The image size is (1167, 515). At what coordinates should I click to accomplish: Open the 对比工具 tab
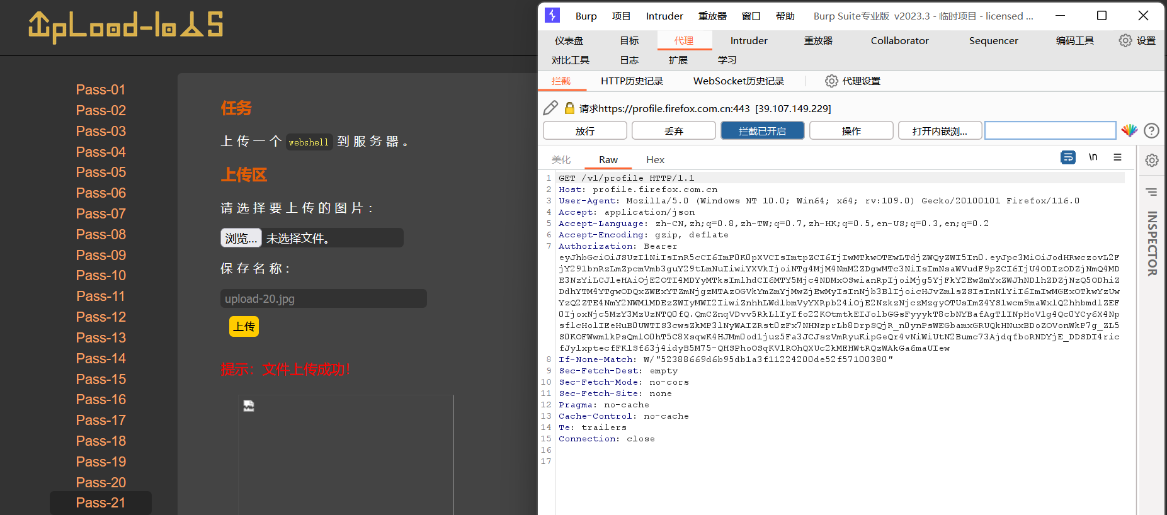point(571,60)
